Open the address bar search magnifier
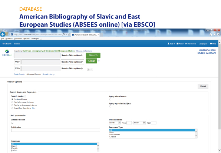Screen dimensions: 221x153 (x=63, y=34)
